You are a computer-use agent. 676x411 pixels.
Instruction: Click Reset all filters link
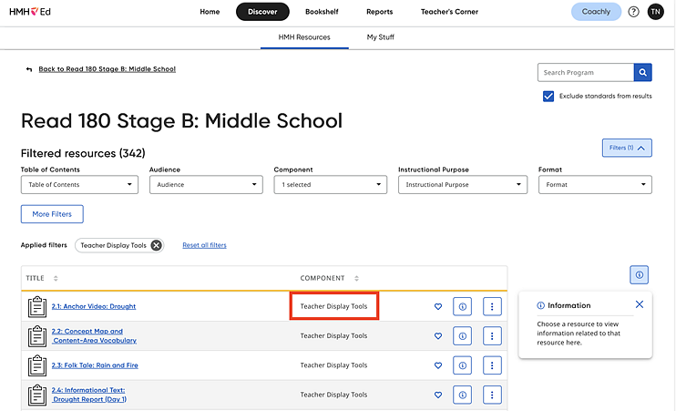coord(204,245)
